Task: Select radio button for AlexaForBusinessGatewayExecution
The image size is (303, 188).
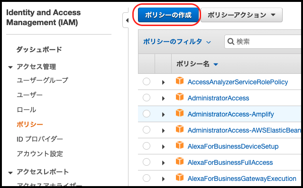Action: click(147, 178)
